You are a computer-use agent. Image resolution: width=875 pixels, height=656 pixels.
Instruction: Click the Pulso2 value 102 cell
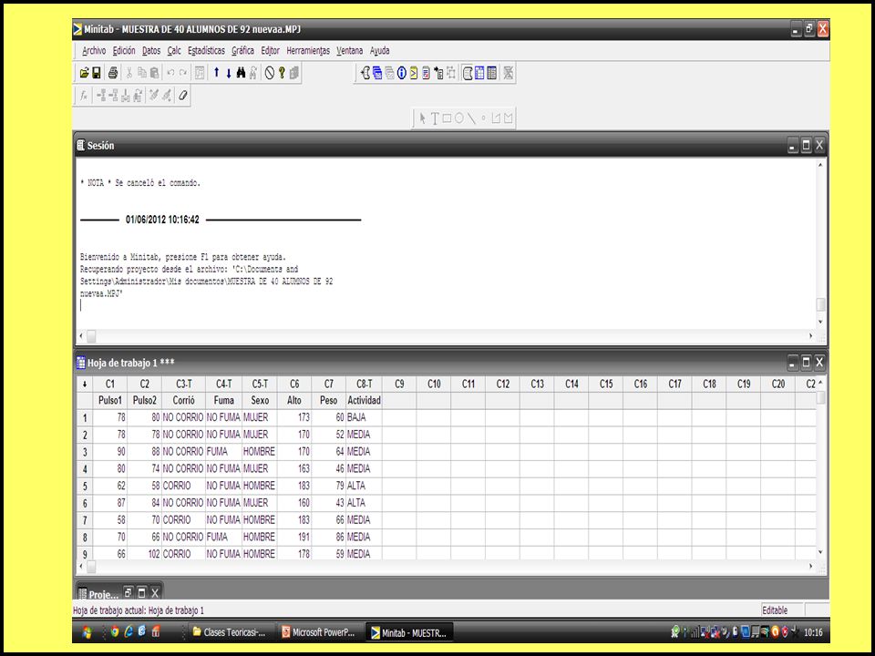click(x=145, y=554)
